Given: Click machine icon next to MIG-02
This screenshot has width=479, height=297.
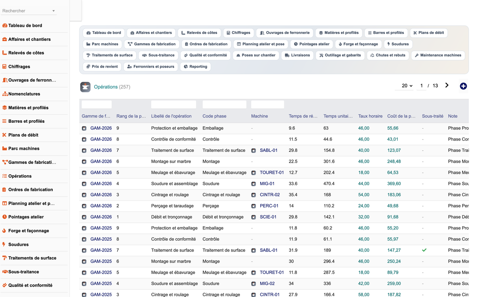Looking at the screenshot, I should point(253,284).
